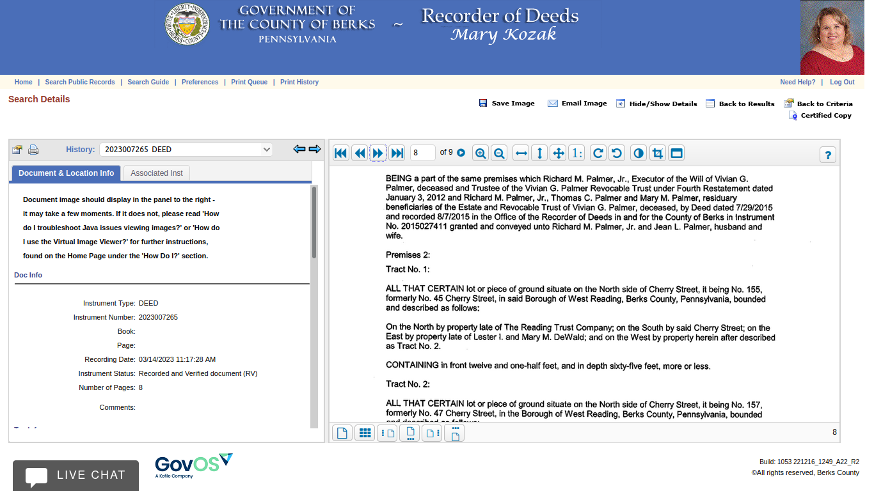Viewport: 874px width, 491px height.
Task: Click Email Image button
Action: (577, 104)
